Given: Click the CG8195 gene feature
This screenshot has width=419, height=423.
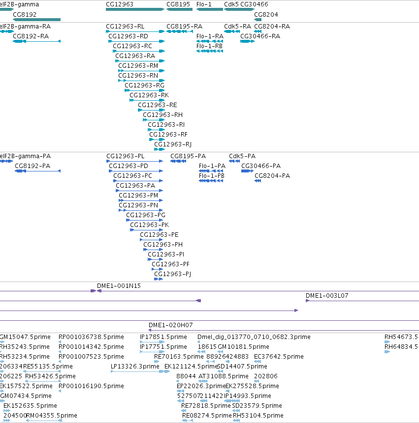Looking at the screenshot, I should 180,9.
